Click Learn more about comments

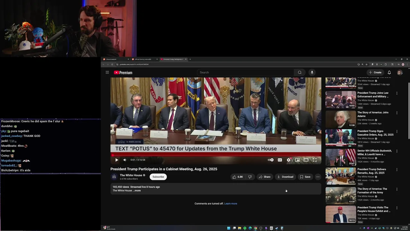point(231,204)
